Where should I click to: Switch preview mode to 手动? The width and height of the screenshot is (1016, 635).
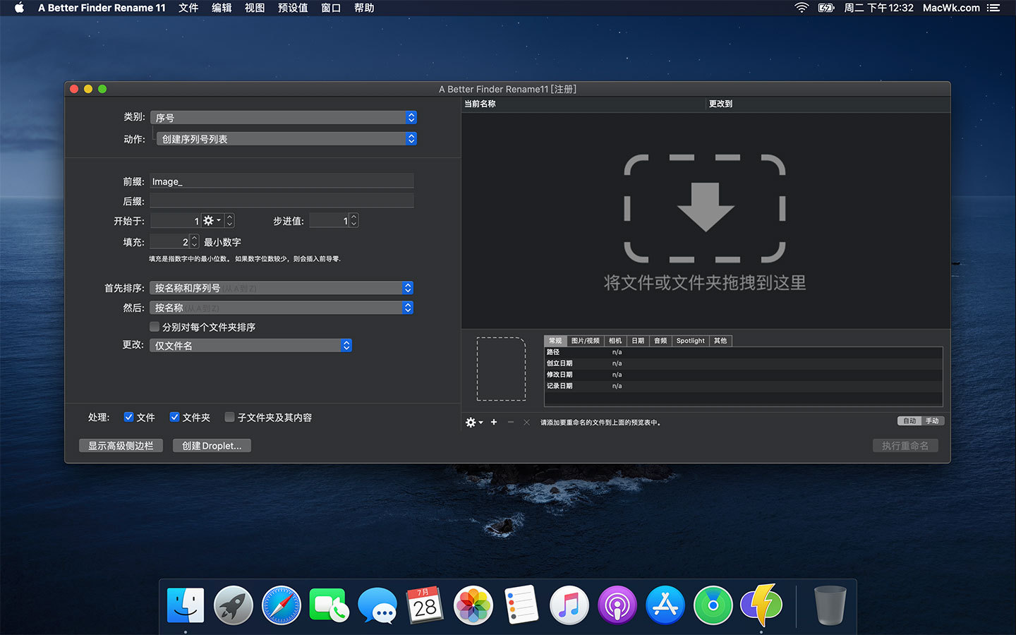pos(932,421)
